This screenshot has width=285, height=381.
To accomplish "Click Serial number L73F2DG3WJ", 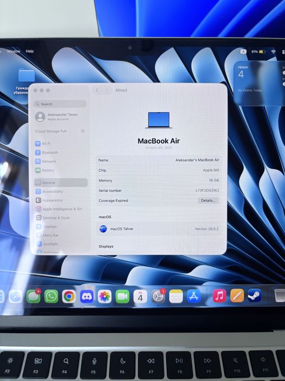I will coord(207,190).
